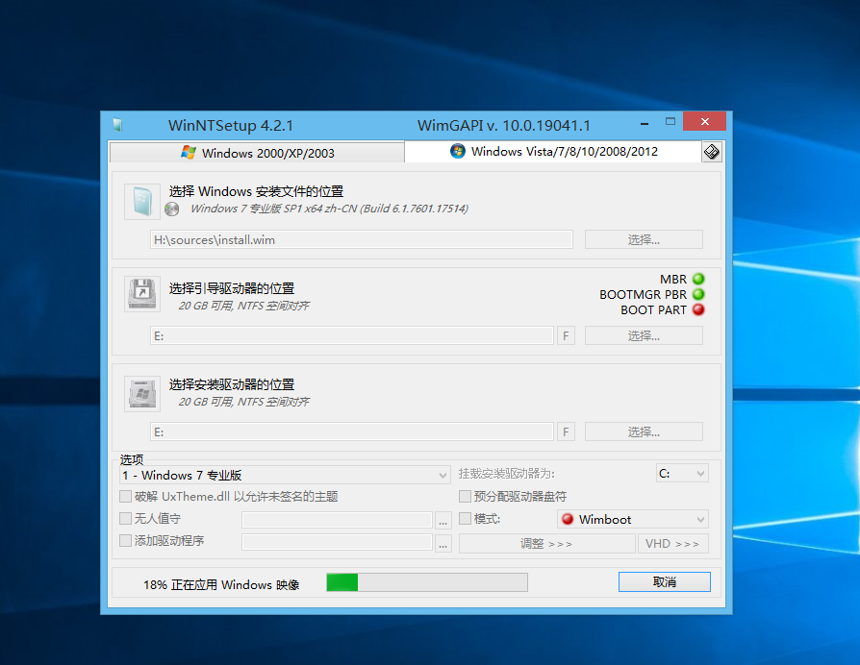Click the red Wimboot indicator dot
The image size is (860, 665).
tap(568, 519)
